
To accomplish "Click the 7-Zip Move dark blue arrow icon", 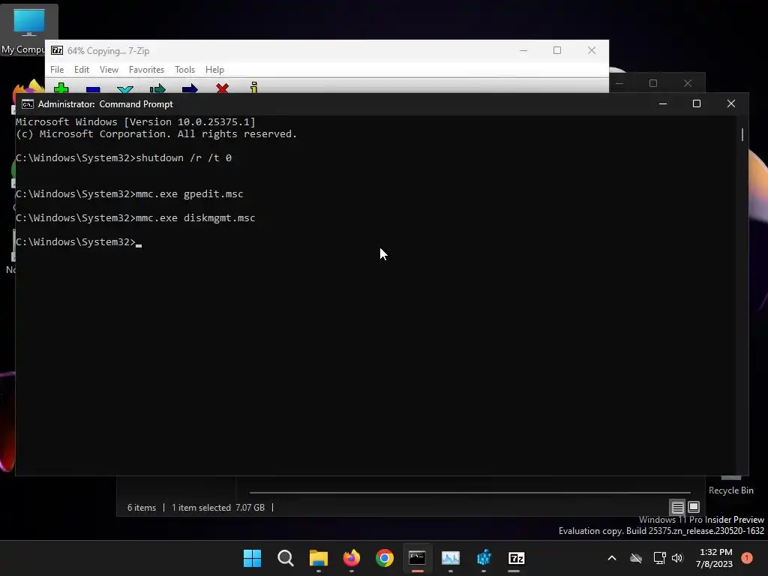I will [190, 88].
